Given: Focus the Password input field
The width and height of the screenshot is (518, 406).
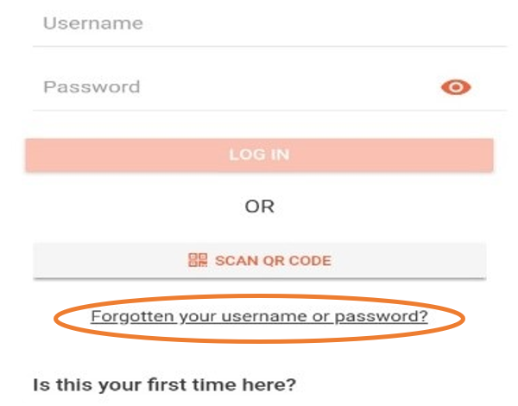Looking at the screenshot, I should [x=233, y=87].
